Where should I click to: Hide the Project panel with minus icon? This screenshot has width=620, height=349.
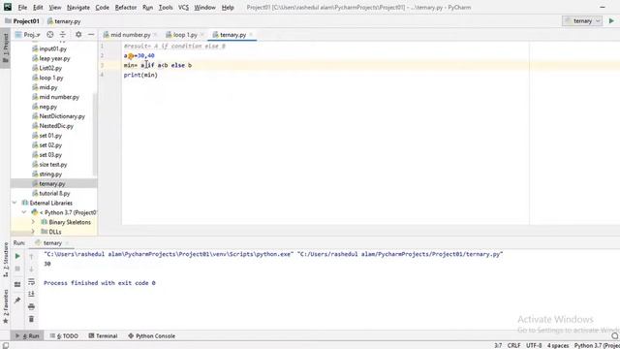point(91,35)
